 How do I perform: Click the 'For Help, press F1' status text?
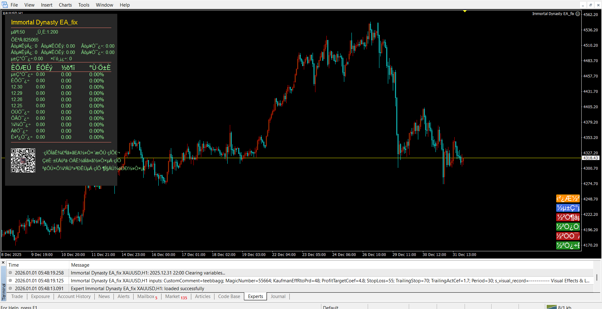[x=19, y=307]
